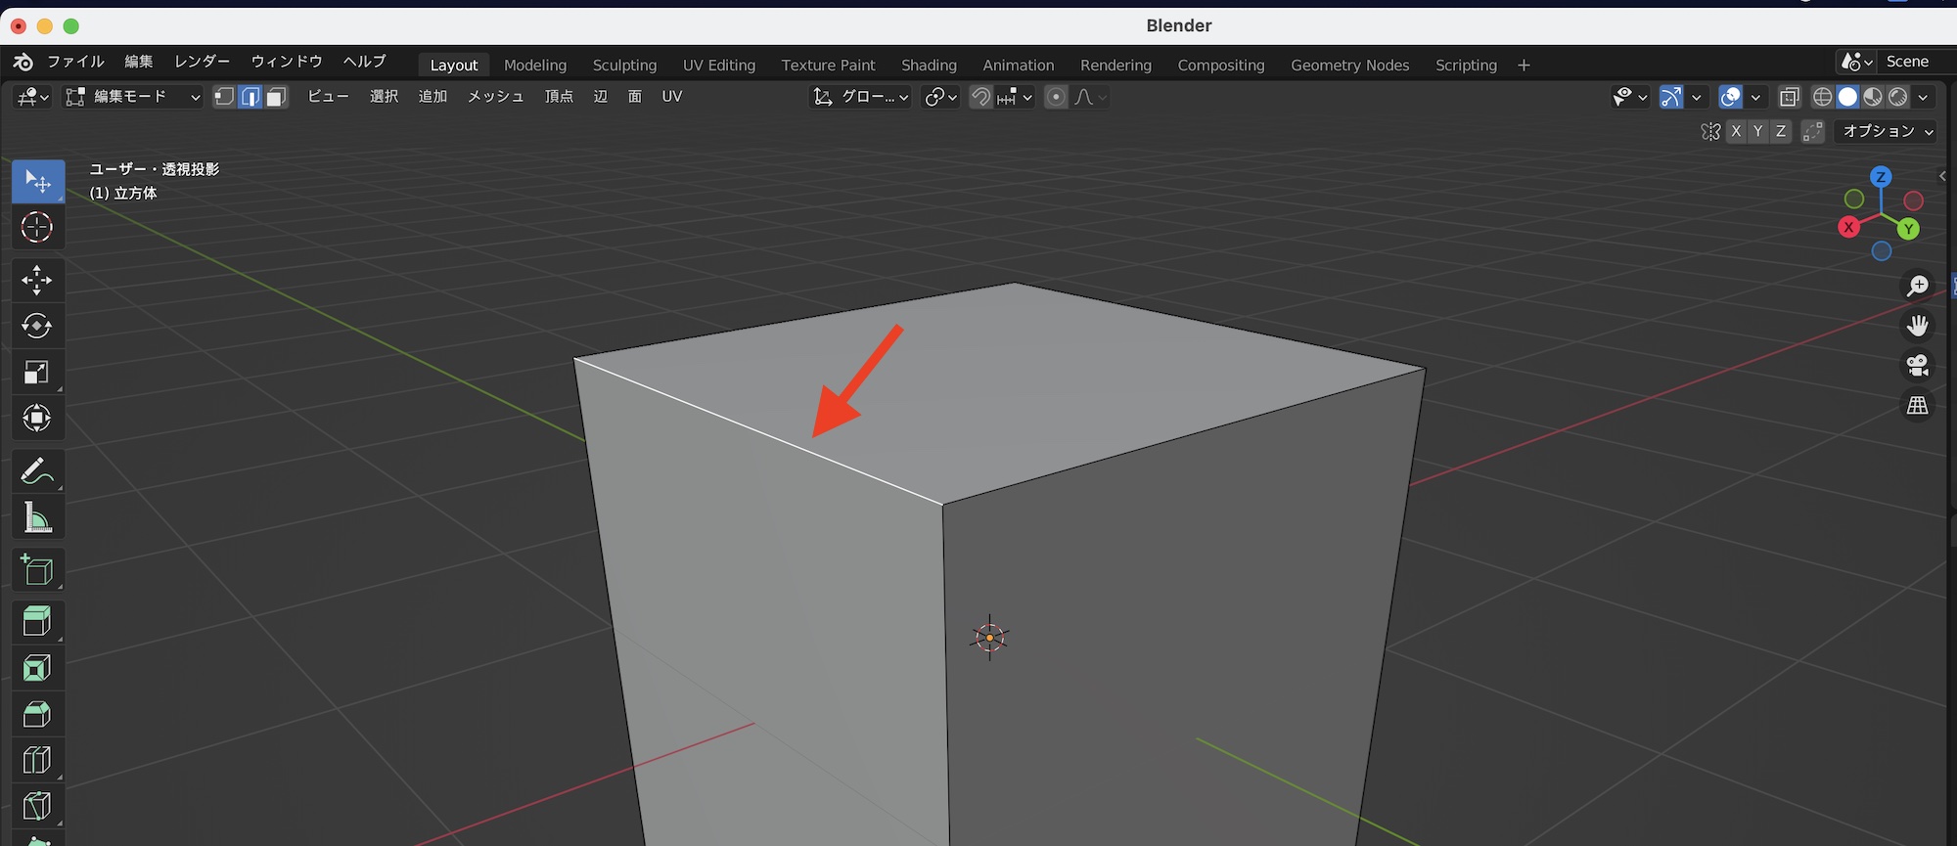Open the メッシュ menu

click(495, 97)
